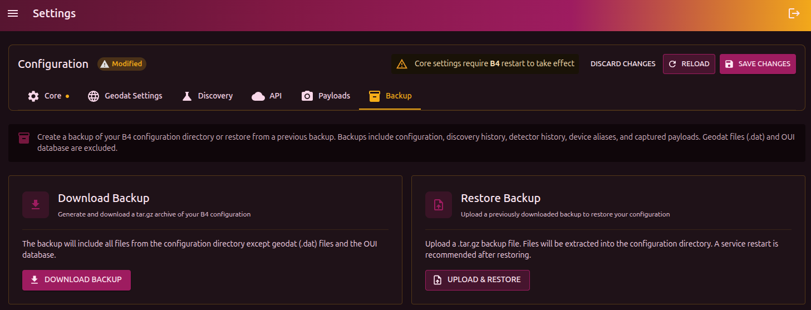The image size is (811, 310).
Task: Click the gear icon on Core tab
Action: 33,96
